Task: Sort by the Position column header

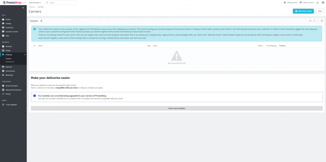Action: pos(282,46)
